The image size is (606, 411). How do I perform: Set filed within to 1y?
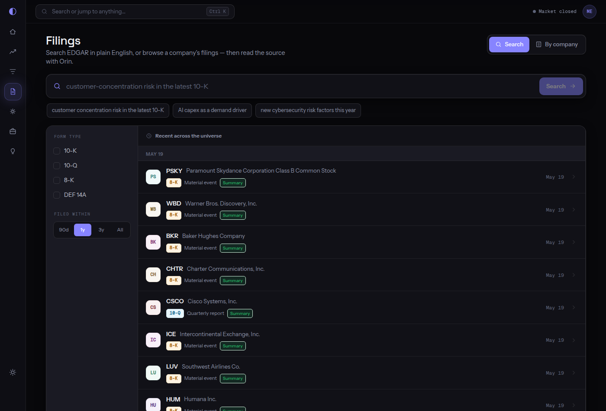click(x=83, y=230)
